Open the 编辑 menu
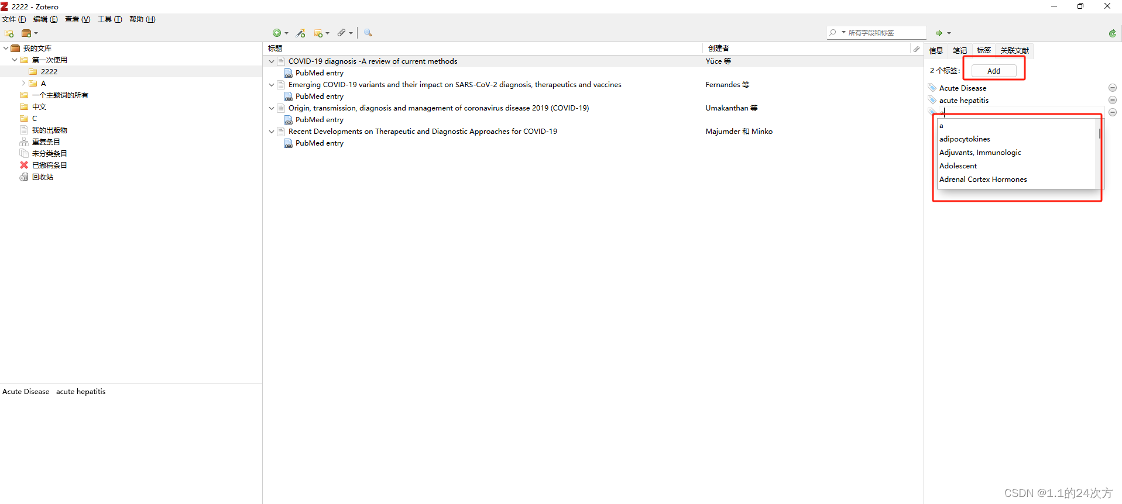Viewport: 1122px width, 504px height. [46, 19]
